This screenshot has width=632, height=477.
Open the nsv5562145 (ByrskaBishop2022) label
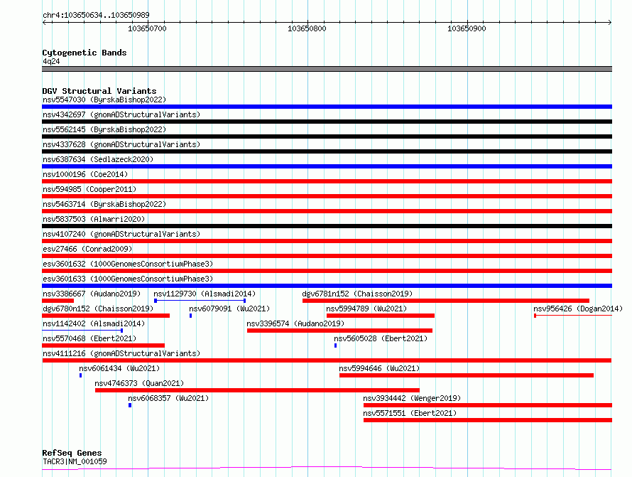104,129
